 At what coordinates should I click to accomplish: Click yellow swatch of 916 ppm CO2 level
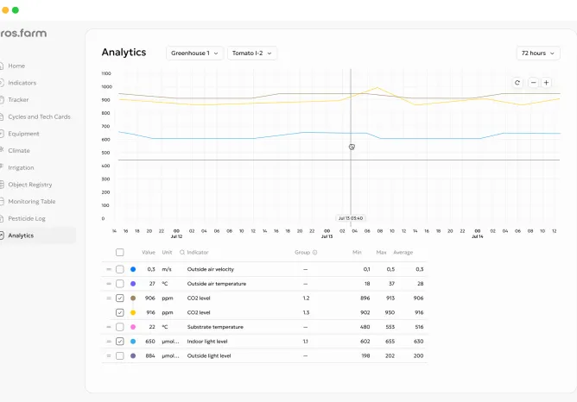(x=133, y=312)
